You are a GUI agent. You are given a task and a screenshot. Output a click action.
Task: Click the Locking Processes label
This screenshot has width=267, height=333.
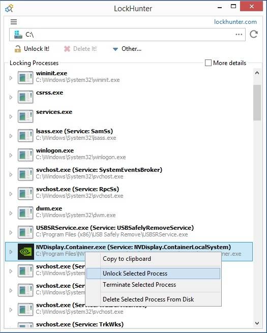[34, 63]
